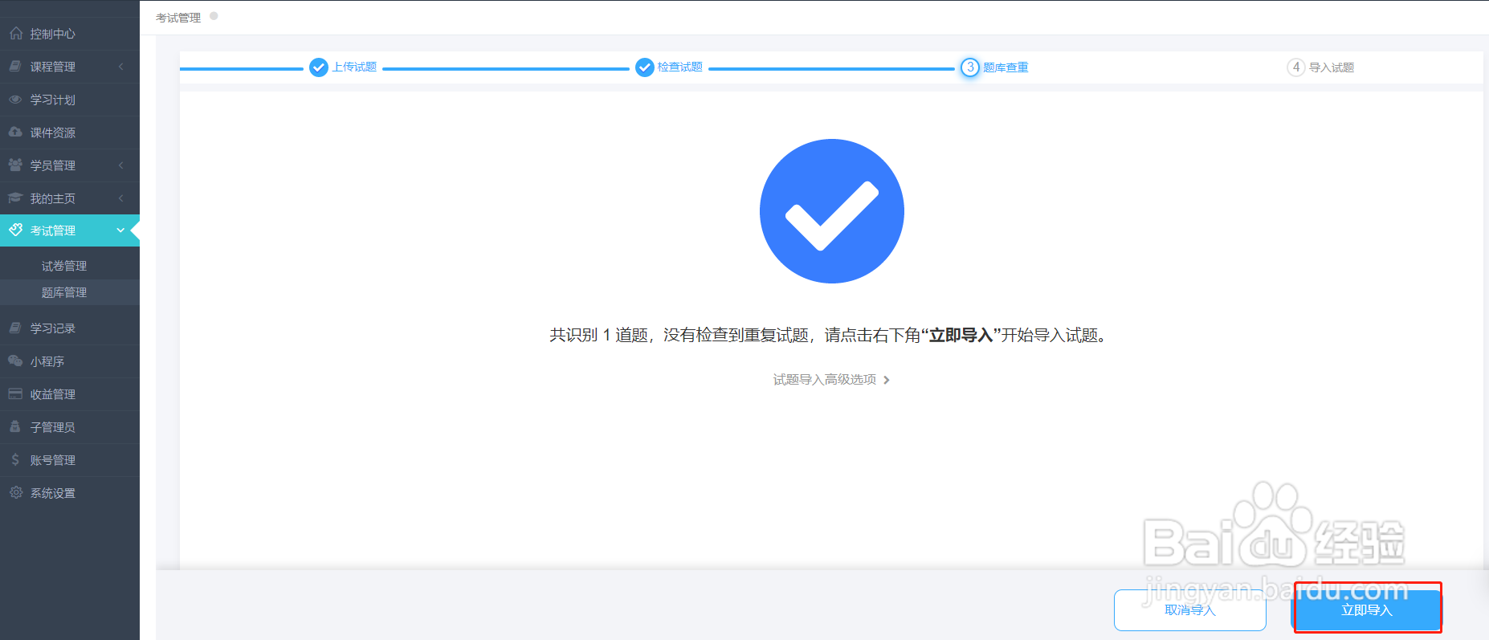Click the 课件资源 cloud icon
Viewport: 1489px width, 640px height.
[15, 132]
